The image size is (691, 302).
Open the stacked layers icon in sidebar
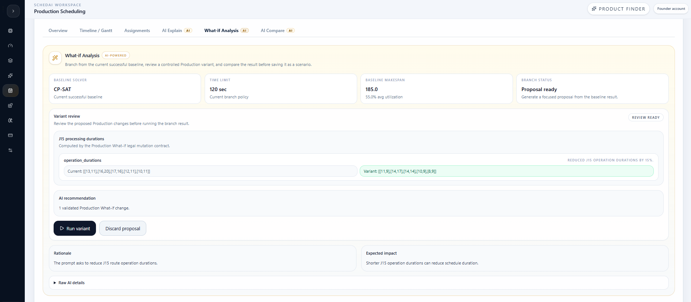coord(10,61)
